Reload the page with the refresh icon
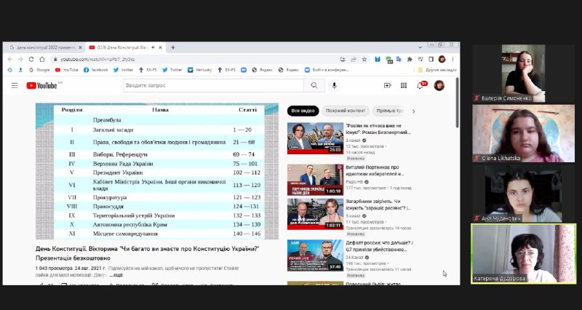Screen dimensions: 582x310 pos(31,59)
